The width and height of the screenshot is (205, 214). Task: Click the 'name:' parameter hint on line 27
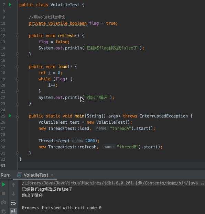(102, 128)
